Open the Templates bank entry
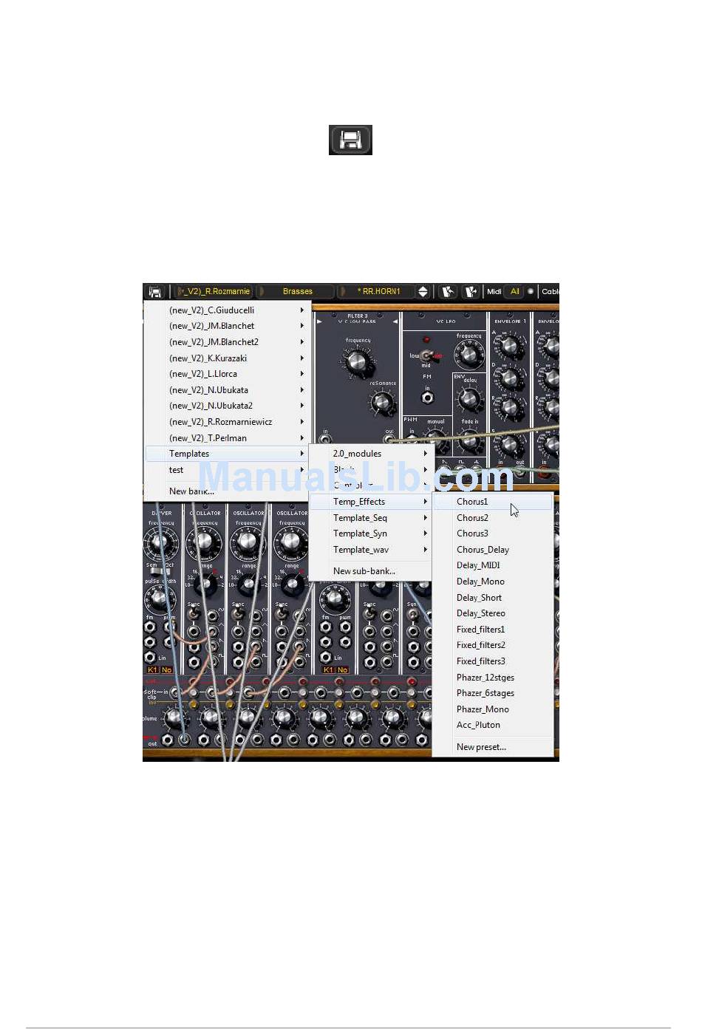Viewport: 702px width, 1033px height. point(226,454)
